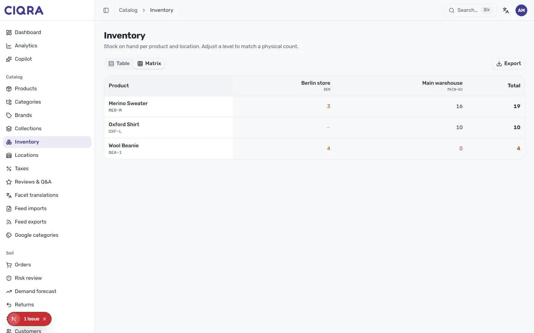Open Customers page
Image resolution: width=534 pixels, height=333 pixels.
point(47,330)
